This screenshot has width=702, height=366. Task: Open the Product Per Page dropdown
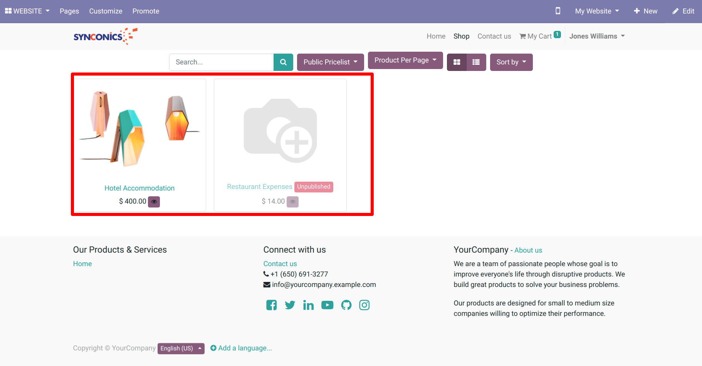tap(405, 60)
